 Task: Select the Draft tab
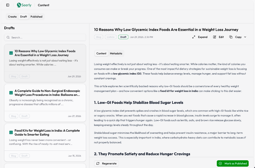click(23, 16)
